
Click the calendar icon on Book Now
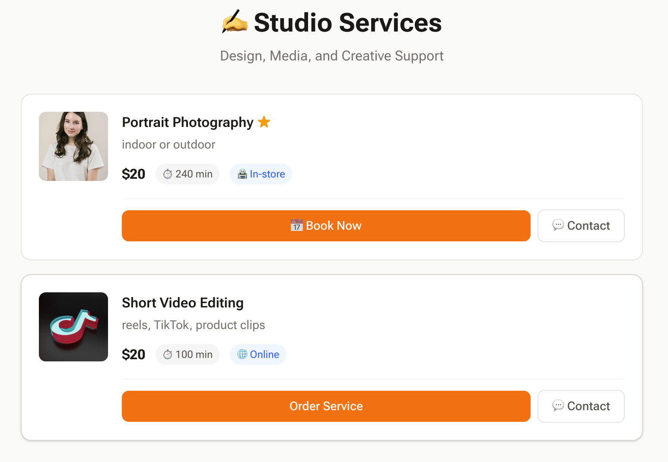296,225
